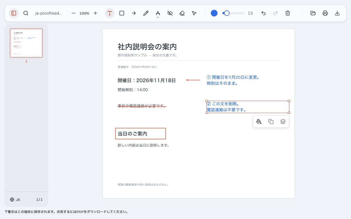Select the Text tool
This screenshot has width=351, height=219.
(x=110, y=13)
